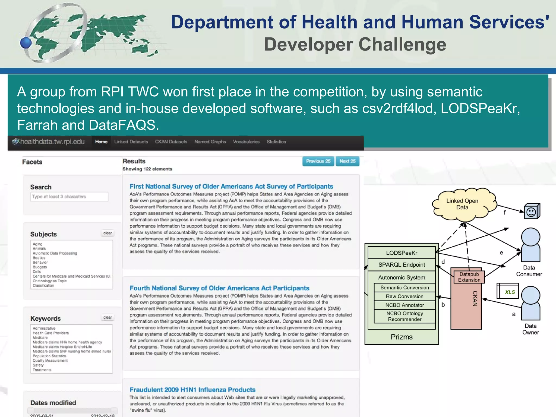
Task: Select the Administrative keyword
Action: coord(44,328)
